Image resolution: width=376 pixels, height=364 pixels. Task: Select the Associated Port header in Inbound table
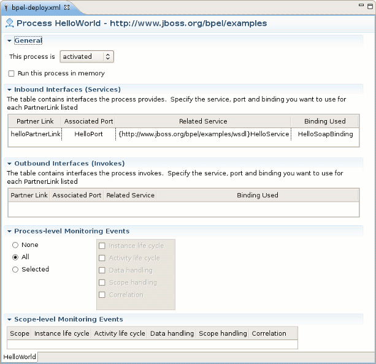pyautogui.click(x=88, y=121)
